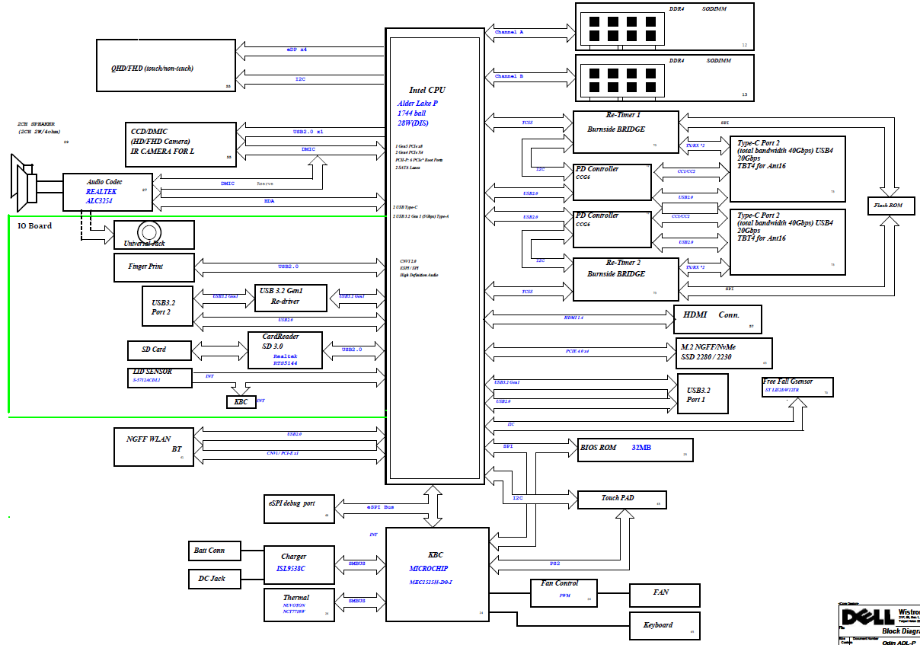Click the Channel B DDR4 SODIMM memory module
Viewport: 920px width, 645px height.
[664, 78]
